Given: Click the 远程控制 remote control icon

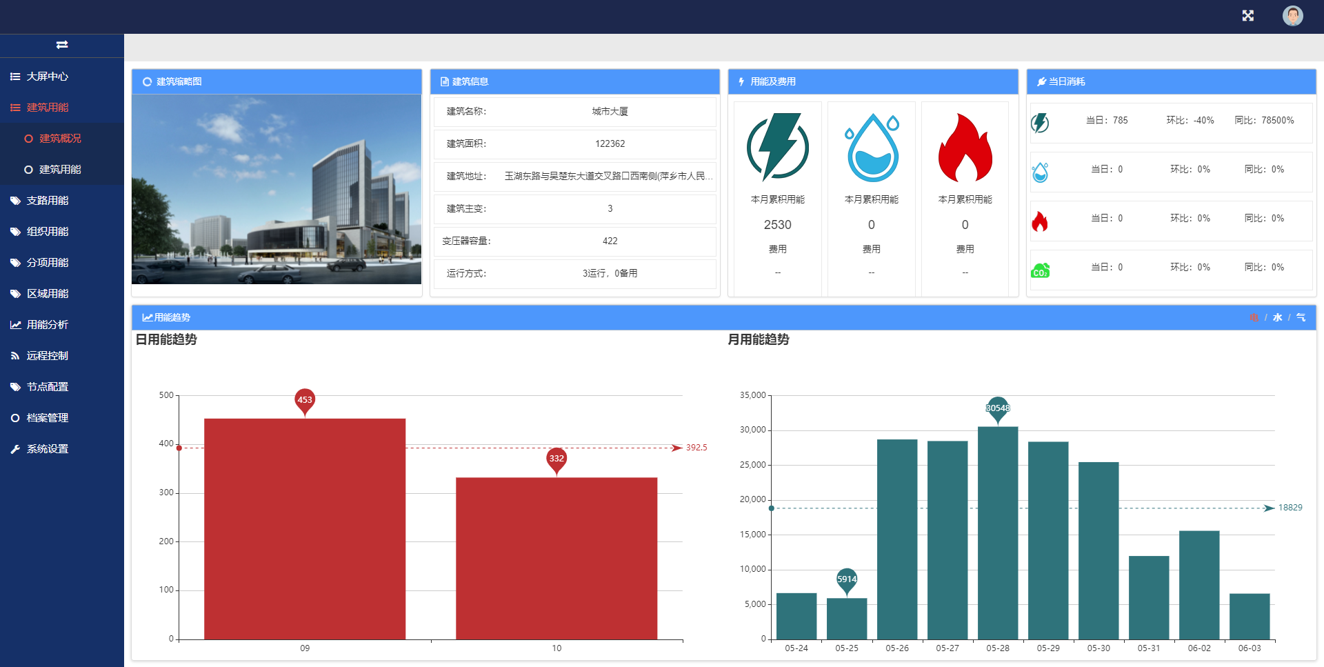Looking at the screenshot, I should tap(15, 355).
